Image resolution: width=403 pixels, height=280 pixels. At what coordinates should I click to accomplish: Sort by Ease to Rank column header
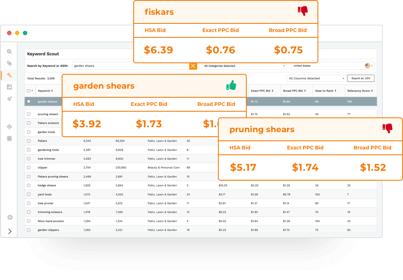pos(326,91)
